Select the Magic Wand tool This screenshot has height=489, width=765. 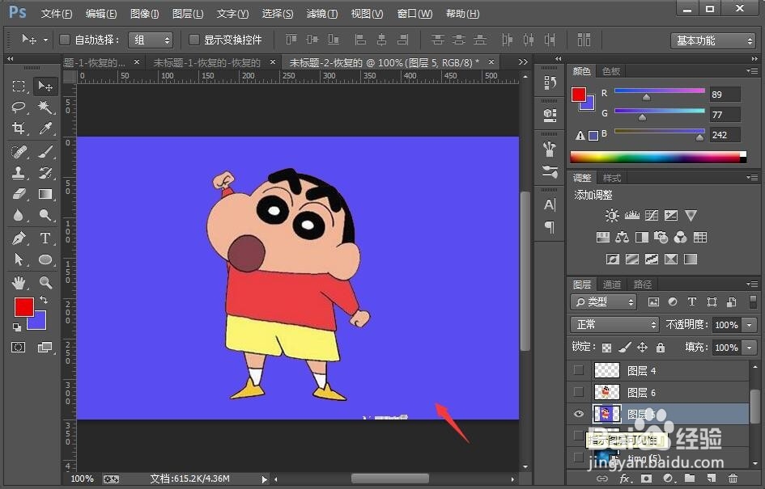(x=45, y=107)
